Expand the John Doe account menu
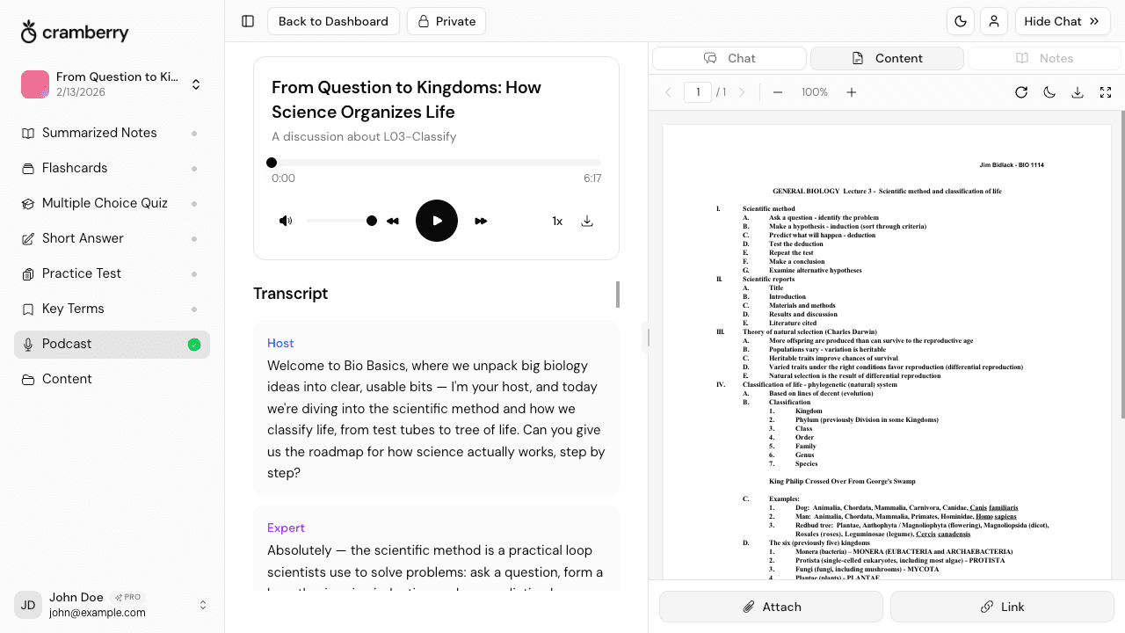The height and width of the screenshot is (633, 1125). coord(203,605)
